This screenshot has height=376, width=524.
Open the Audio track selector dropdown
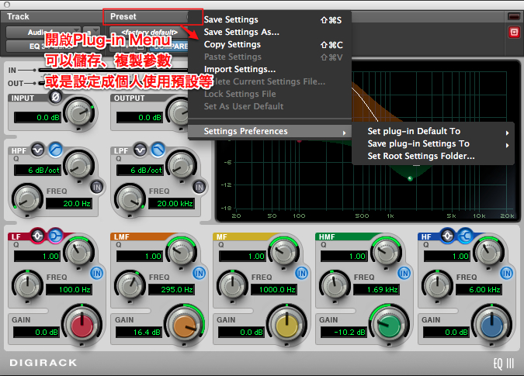43,33
